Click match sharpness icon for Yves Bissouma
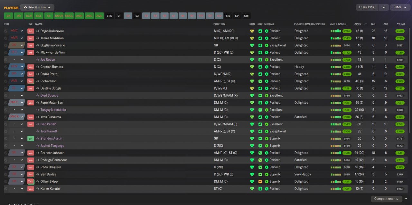Viewport: 412px width, 205px height. pyautogui.click(x=260, y=117)
